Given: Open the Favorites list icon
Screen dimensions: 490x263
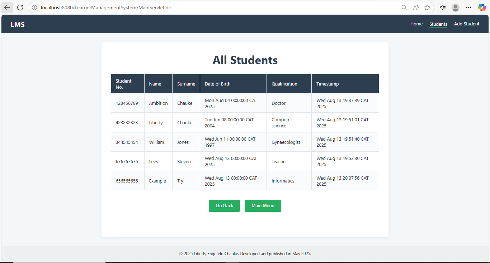Looking at the screenshot, I should (x=443, y=8).
